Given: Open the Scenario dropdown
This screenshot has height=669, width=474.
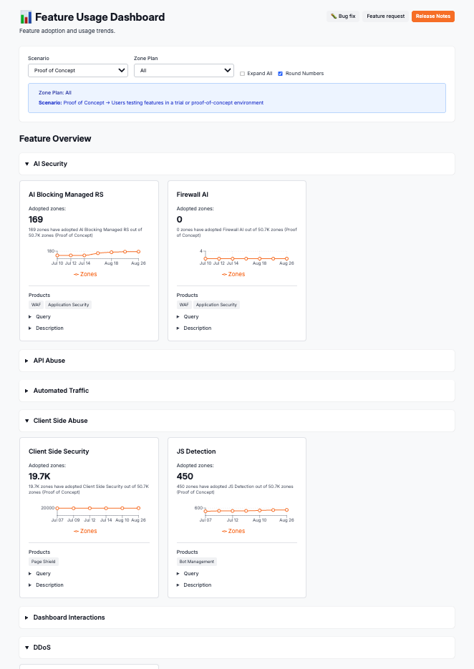Looking at the screenshot, I should click(77, 70).
